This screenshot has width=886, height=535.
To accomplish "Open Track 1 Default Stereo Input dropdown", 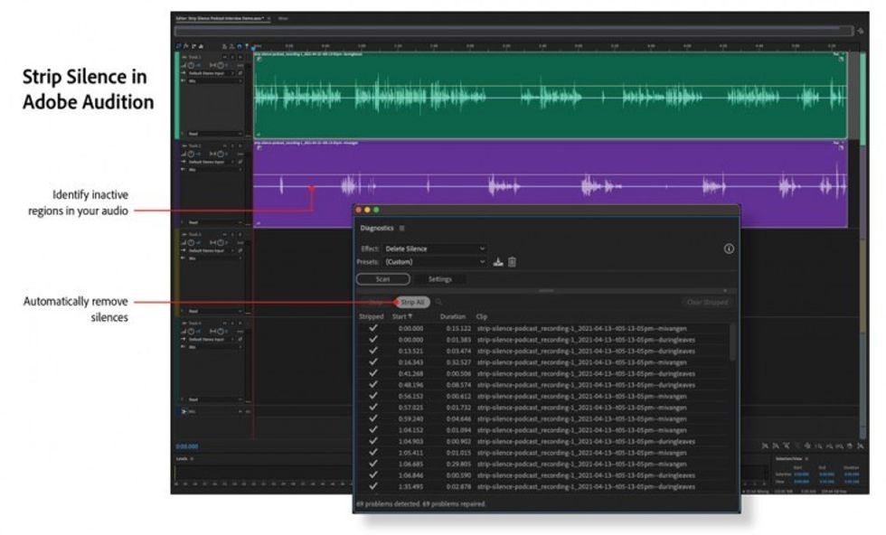I will [x=212, y=73].
